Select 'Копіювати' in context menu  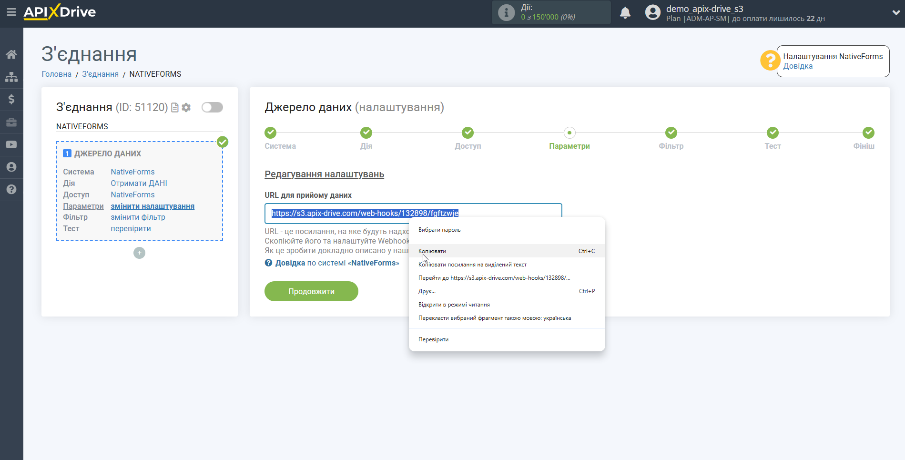(x=507, y=251)
